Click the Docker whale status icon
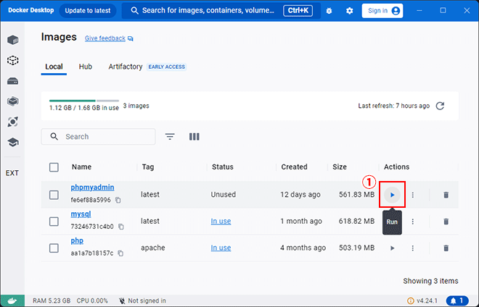Screen dimensions: 479x307 (x=12, y=301)
